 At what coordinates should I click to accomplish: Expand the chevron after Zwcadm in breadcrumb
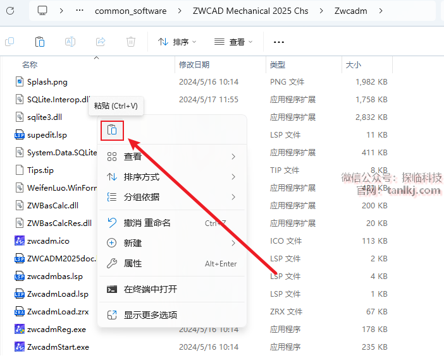[381, 11]
